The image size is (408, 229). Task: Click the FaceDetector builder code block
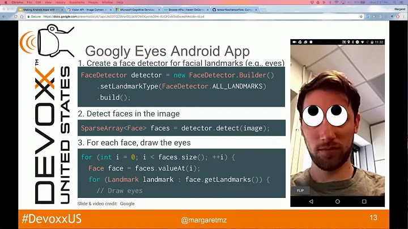(x=181, y=87)
